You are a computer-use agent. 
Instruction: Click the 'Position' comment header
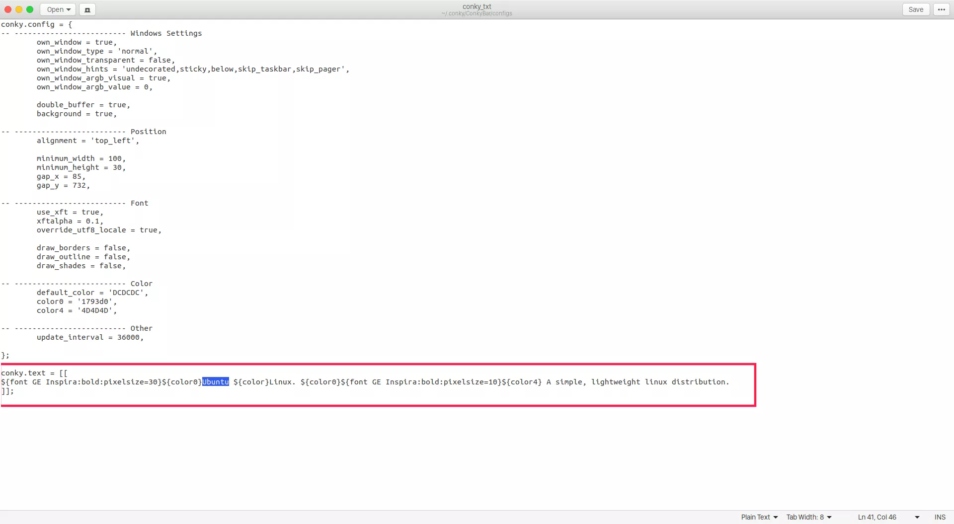(148, 132)
